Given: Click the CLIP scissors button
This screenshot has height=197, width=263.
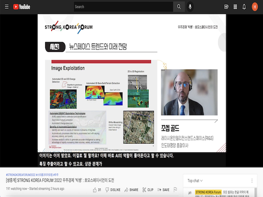Looking at the screenshot, I should pos(148,190).
